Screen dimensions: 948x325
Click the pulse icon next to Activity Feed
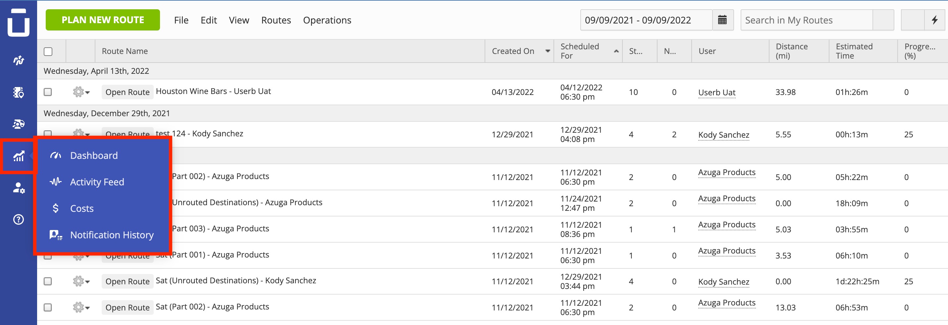coord(56,182)
